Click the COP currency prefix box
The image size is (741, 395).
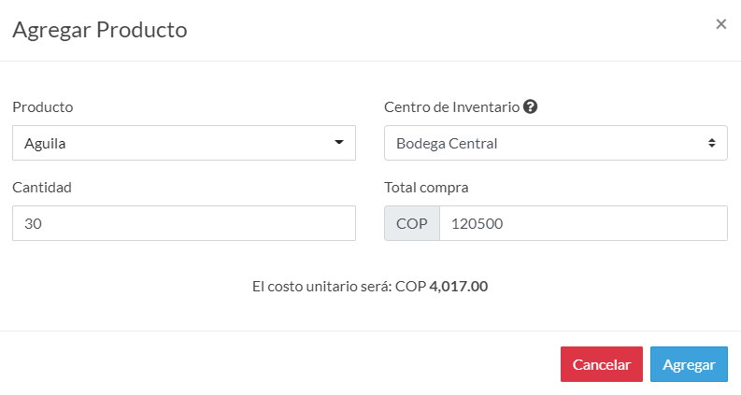coord(411,223)
